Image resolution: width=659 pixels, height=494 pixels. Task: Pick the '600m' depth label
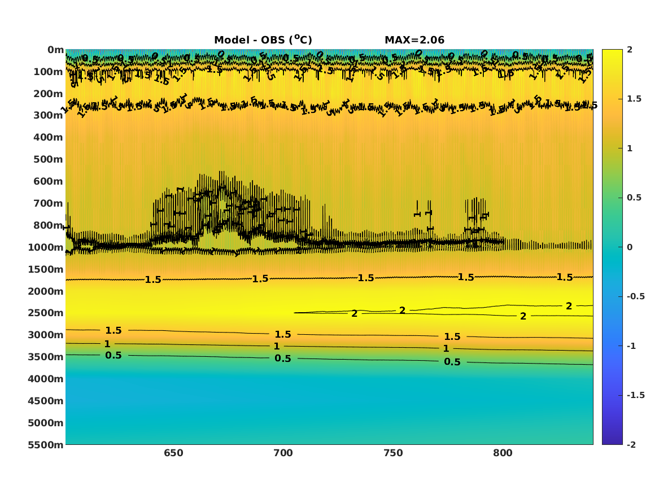[x=49, y=181]
